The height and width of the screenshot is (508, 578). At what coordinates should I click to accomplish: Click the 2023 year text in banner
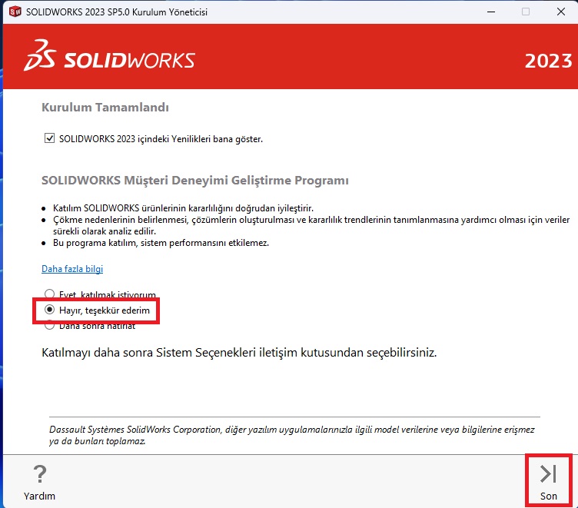click(x=548, y=61)
